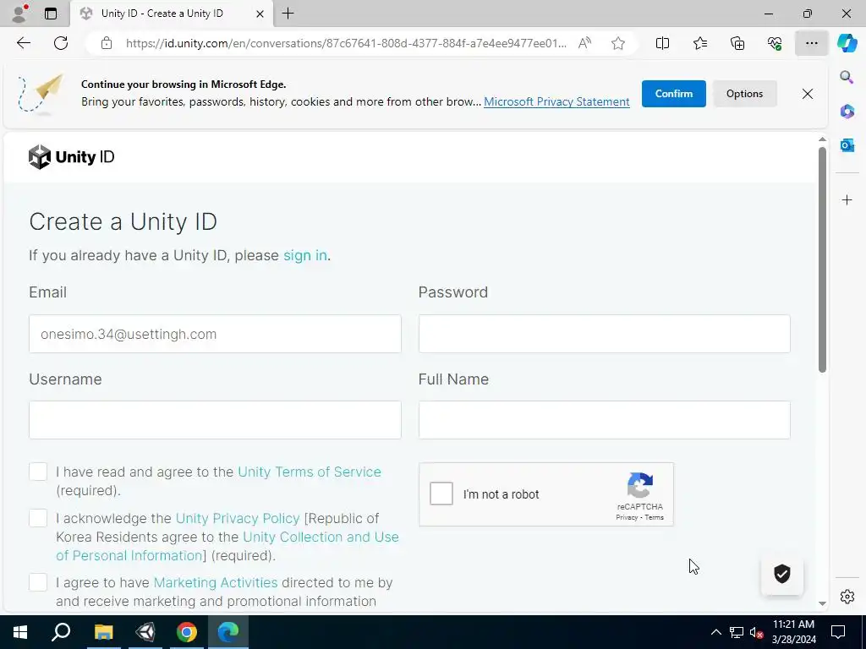The height and width of the screenshot is (649, 866).
Task: Open a new browser tab
Action: [288, 14]
